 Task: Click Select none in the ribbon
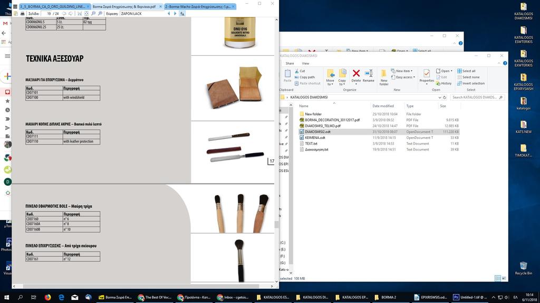tap(468, 77)
